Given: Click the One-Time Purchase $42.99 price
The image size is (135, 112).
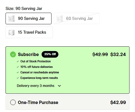Looking at the screenshot, I should 118,102.
